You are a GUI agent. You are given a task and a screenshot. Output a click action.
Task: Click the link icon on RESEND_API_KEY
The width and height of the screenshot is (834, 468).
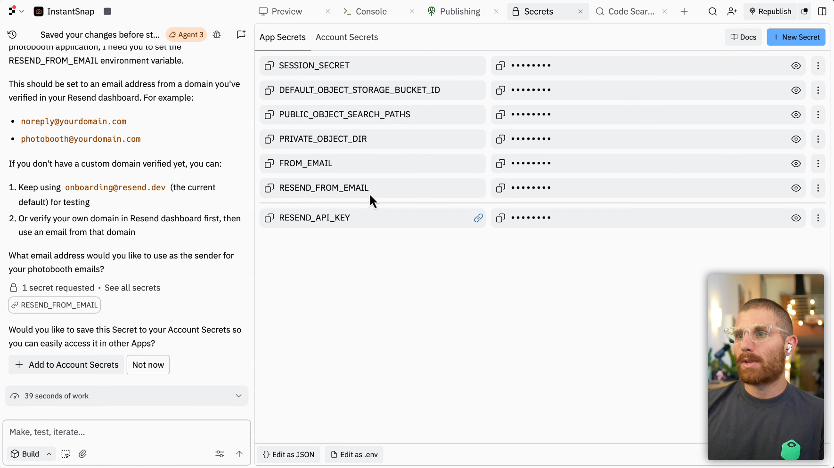[x=478, y=218]
